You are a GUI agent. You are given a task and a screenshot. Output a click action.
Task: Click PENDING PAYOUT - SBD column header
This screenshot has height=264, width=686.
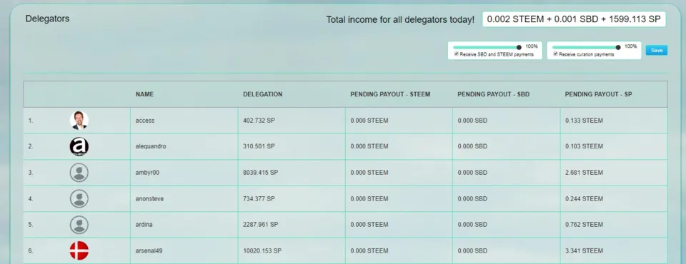(x=494, y=94)
